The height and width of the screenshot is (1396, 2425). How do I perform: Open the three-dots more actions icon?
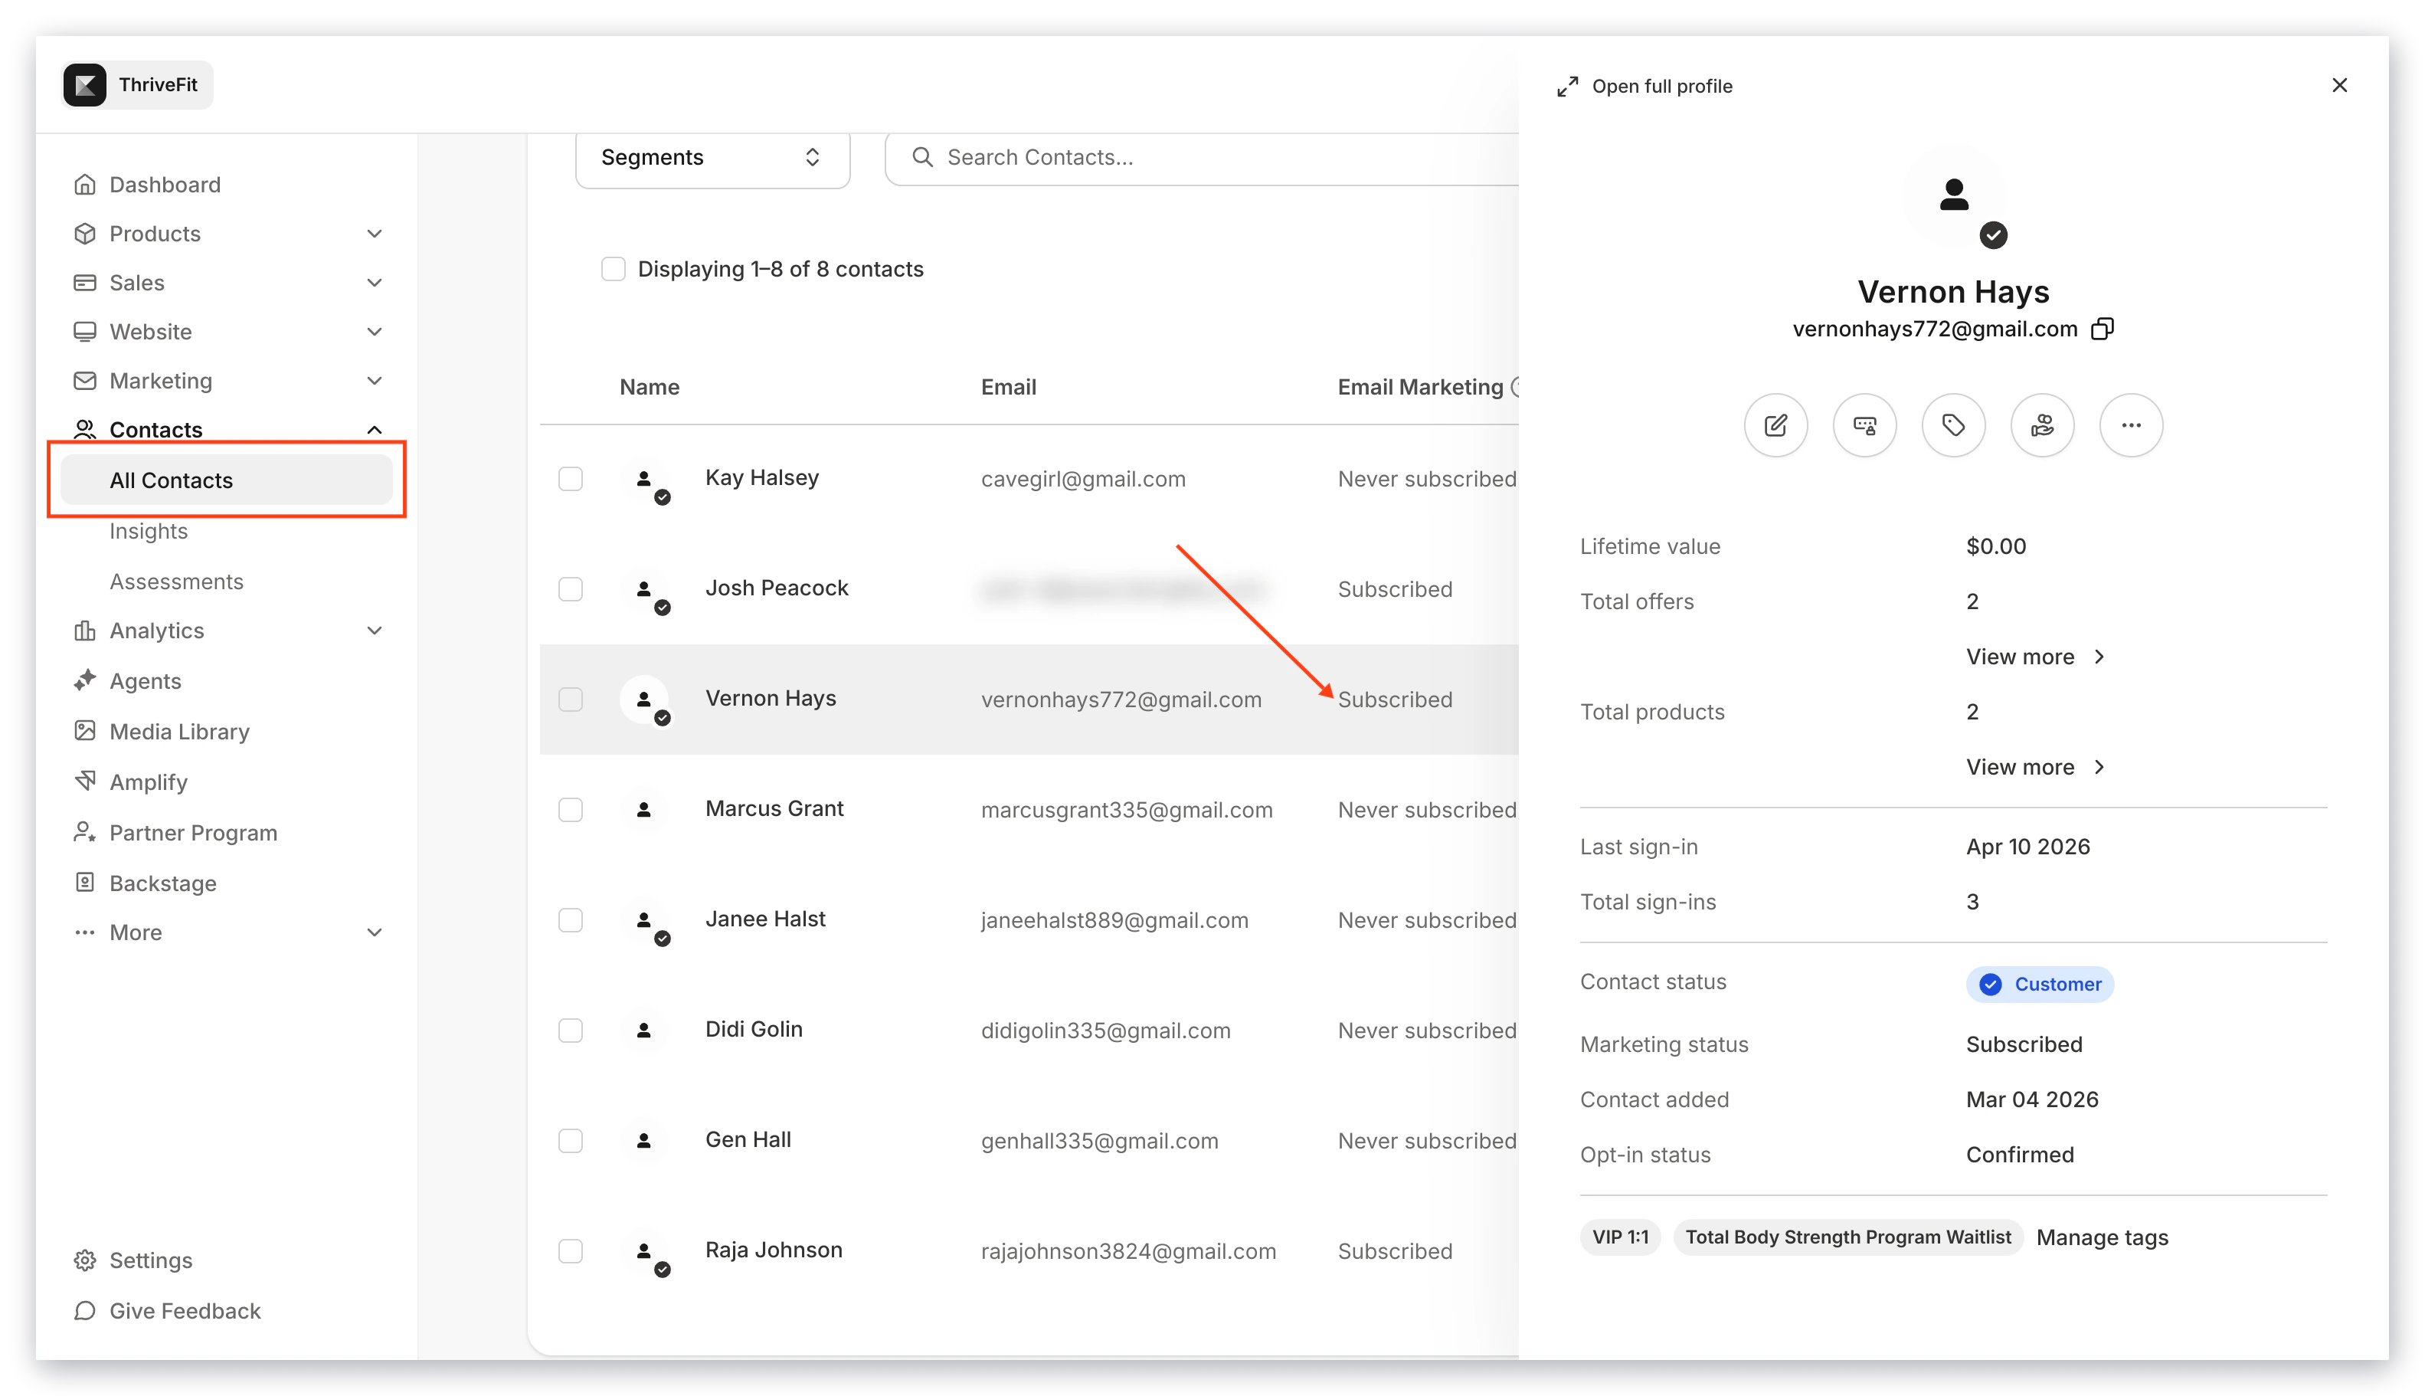[2131, 424]
